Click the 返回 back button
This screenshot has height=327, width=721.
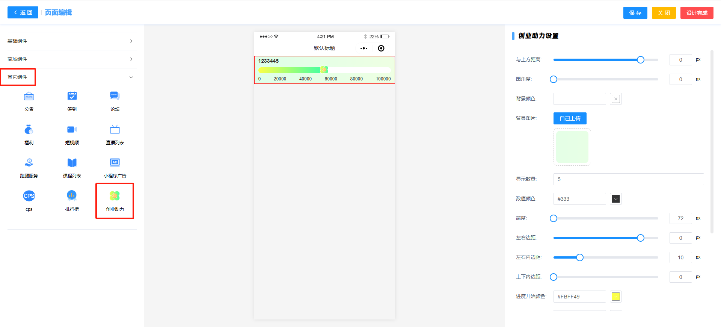23,13
